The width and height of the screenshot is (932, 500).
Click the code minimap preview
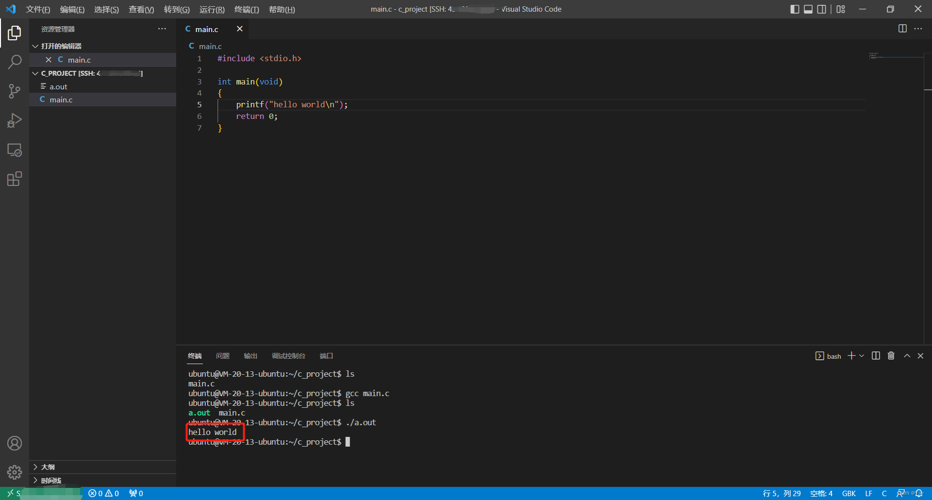[895, 56]
